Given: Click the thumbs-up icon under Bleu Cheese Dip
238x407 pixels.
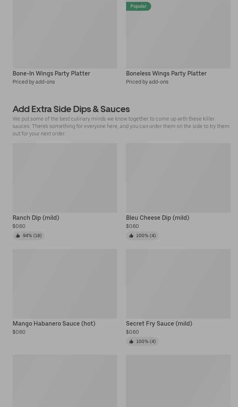Looking at the screenshot, I should pos(131,236).
